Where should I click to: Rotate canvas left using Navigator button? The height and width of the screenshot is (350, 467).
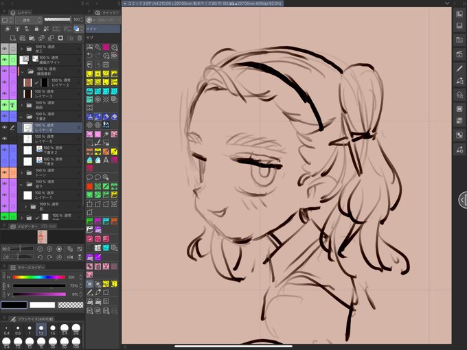tap(40, 257)
